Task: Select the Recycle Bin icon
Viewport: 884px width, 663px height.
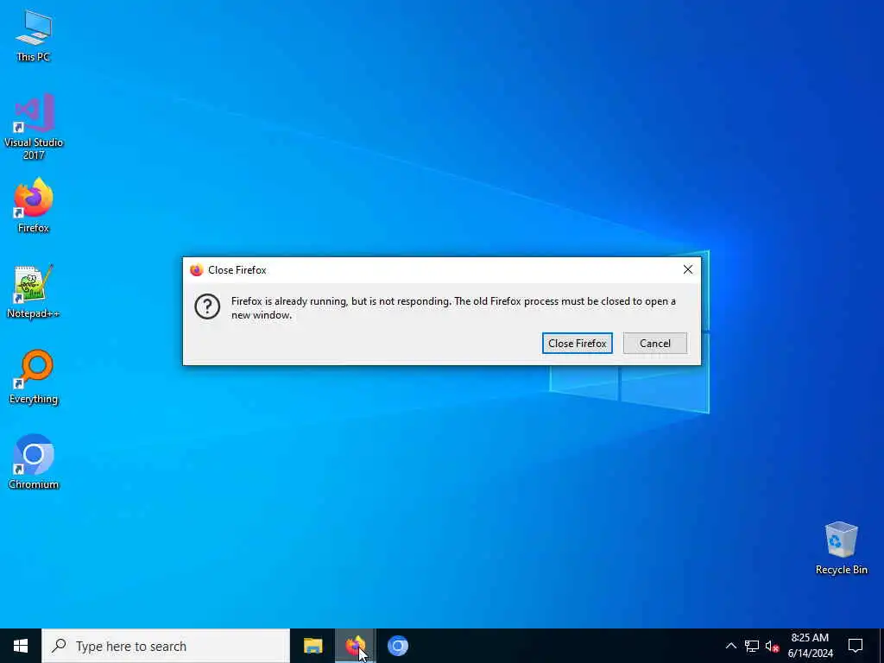Action: click(841, 548)
